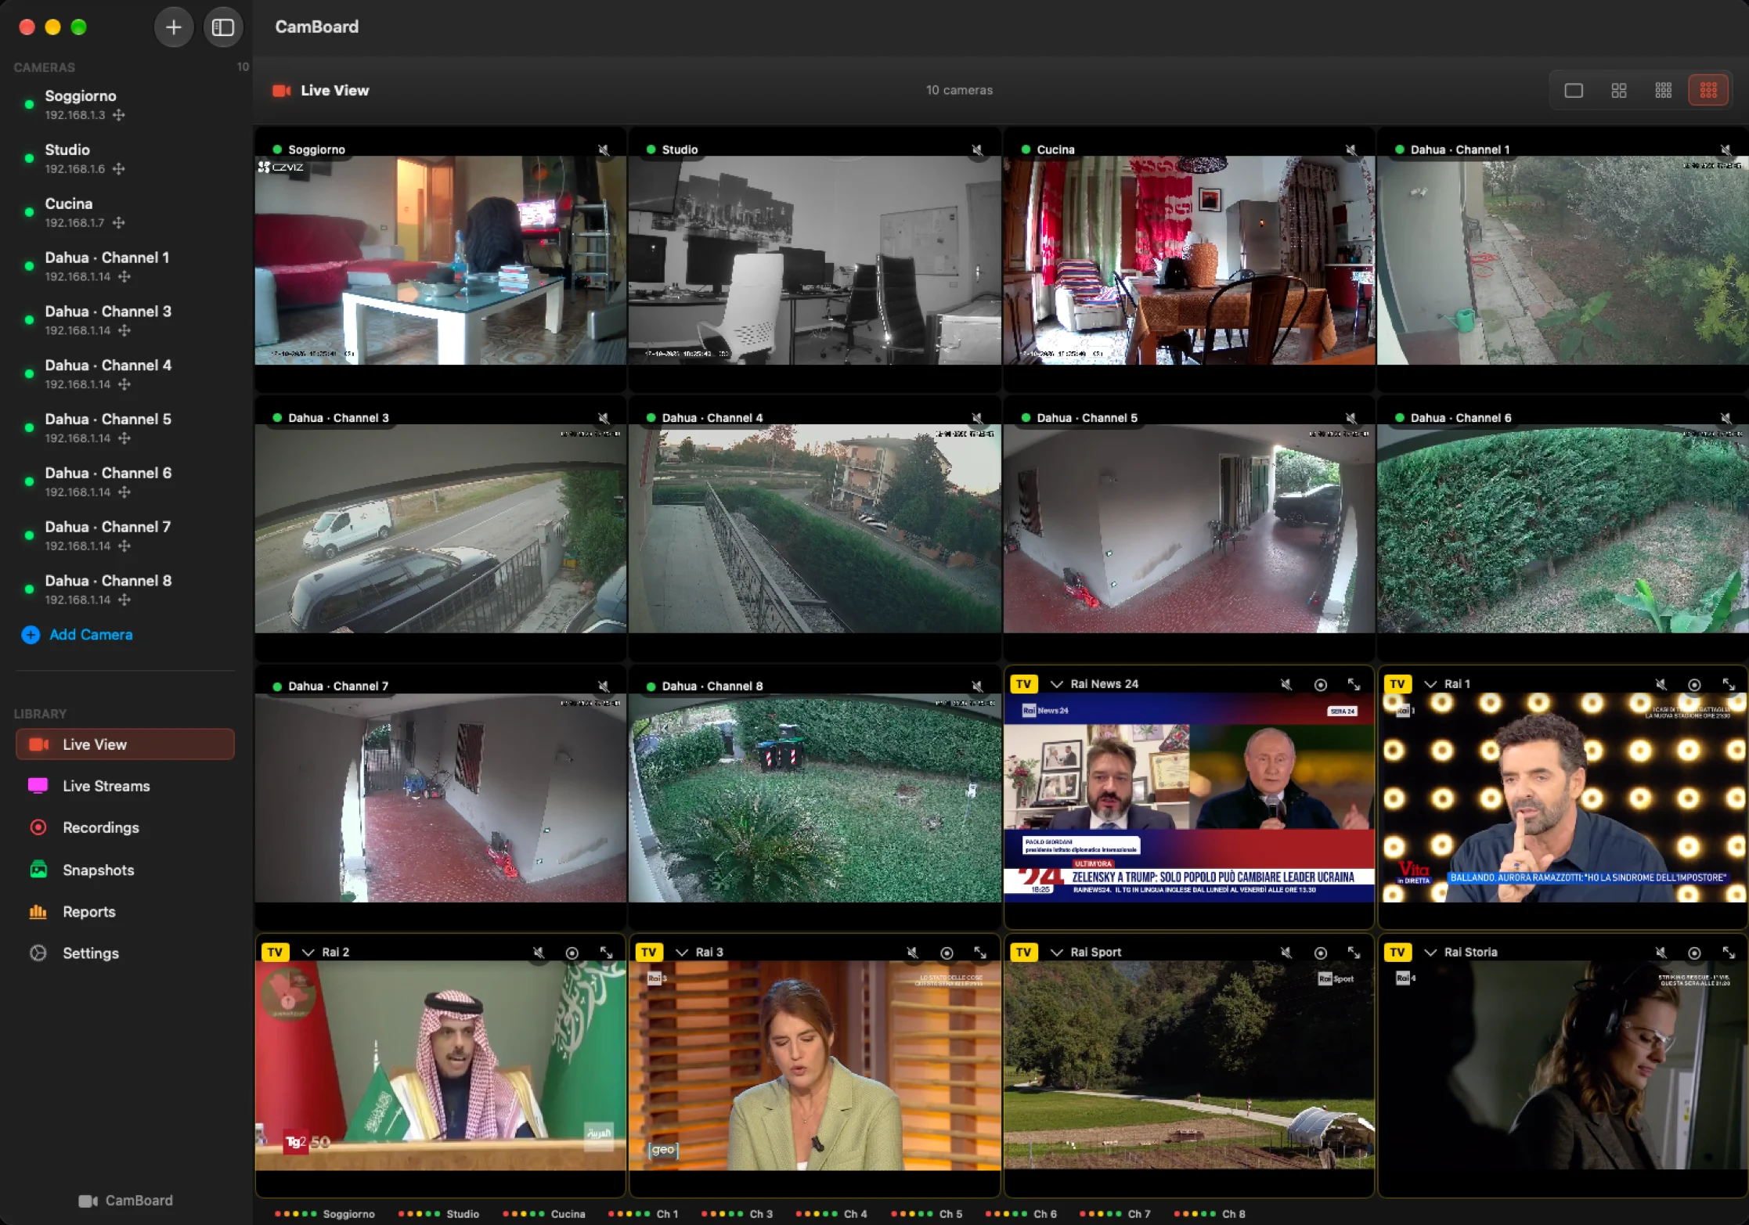Click record icon on Rai 3 tile
The height and width of the screenshot is (1225, 1749).
coord(947,953)
